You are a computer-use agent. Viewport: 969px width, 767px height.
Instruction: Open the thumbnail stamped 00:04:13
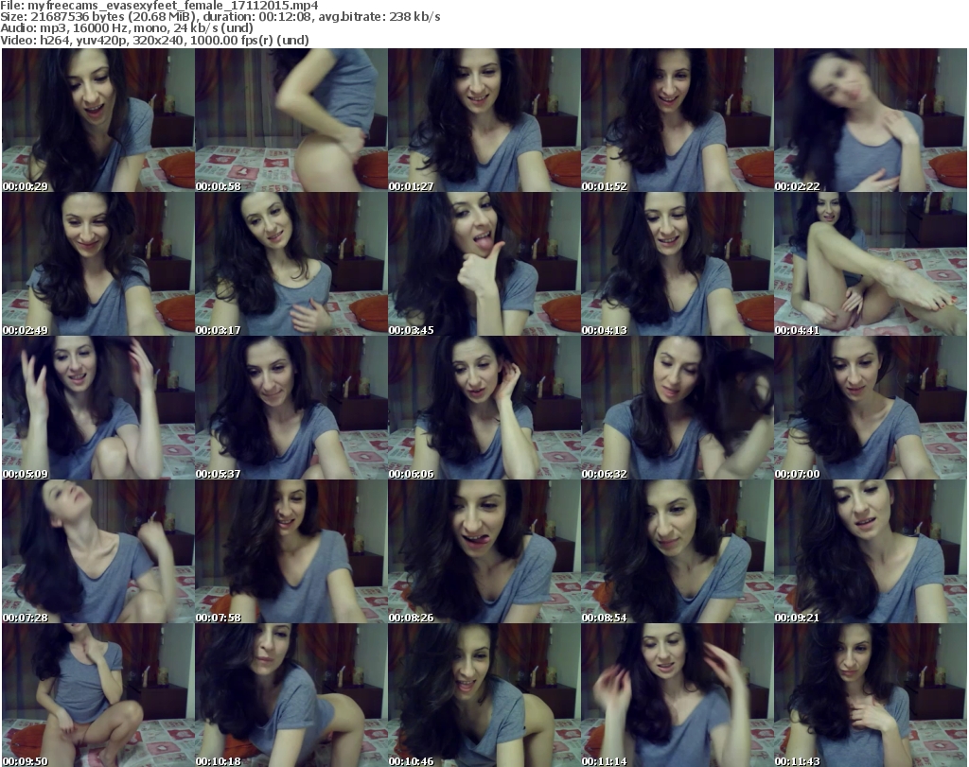[x=678, y=264]
